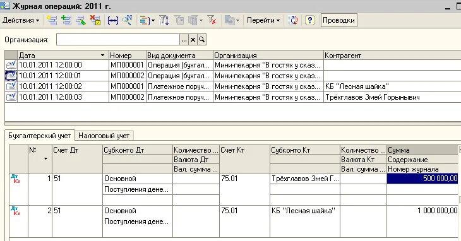The image size is (461, 241).
Task: Select the row dated 10.01.2011 12:00:03
Action: tap(233, 97)
